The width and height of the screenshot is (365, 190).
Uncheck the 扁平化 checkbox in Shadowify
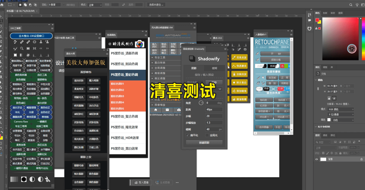(x=188, y=135)
